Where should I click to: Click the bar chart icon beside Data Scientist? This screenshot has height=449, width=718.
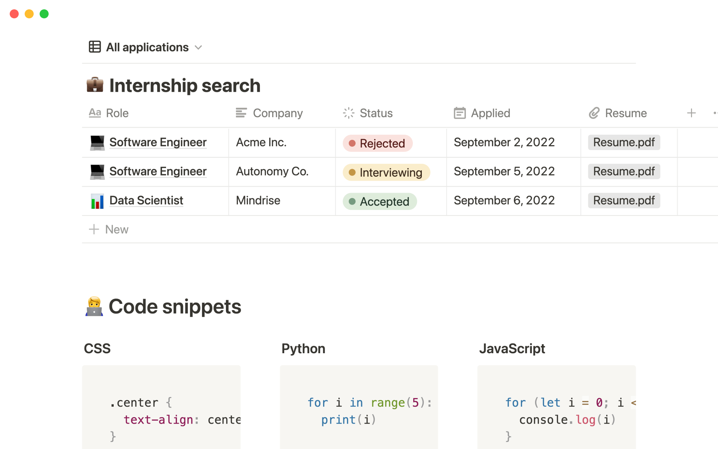[97, 201]
